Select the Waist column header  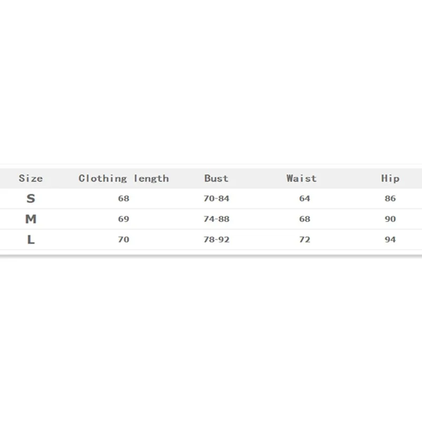pyautogui.click(x=302, y=178)
